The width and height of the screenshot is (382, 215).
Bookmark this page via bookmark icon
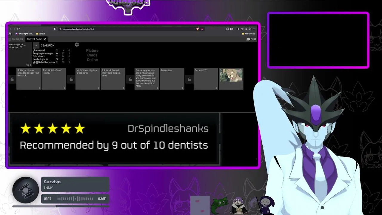[55, 29]
